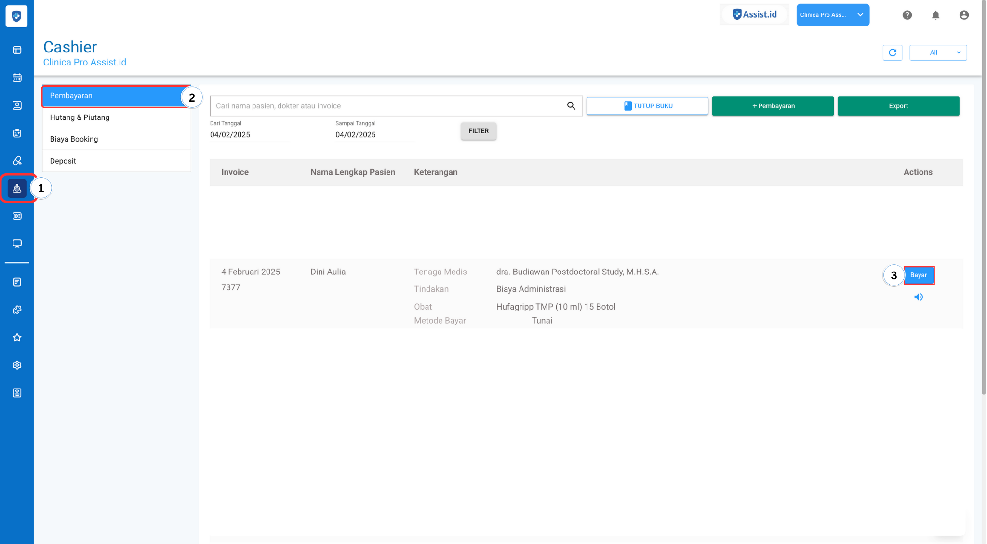
Task: Open the star icon in sidebar
Action: tap(17, 337)
